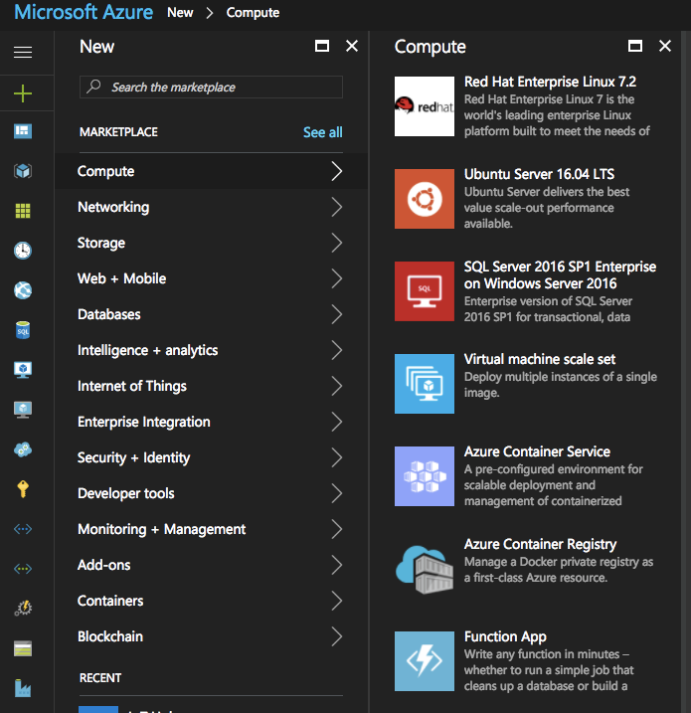Open Azure Container Service title
691x713 pixels.
click(x=537, y=451)
